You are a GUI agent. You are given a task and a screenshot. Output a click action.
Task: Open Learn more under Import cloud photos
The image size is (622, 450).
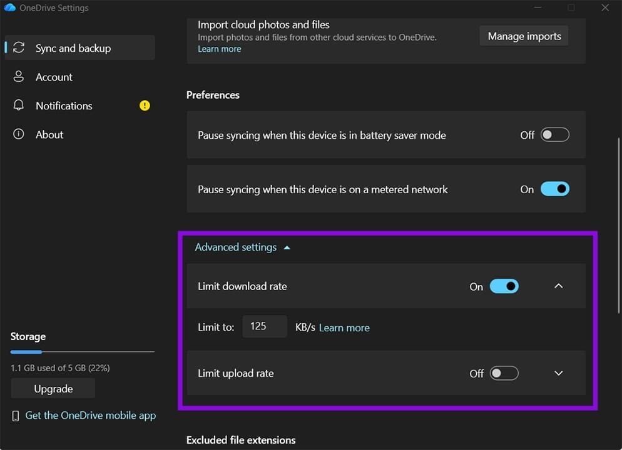[x=220, y=49]
